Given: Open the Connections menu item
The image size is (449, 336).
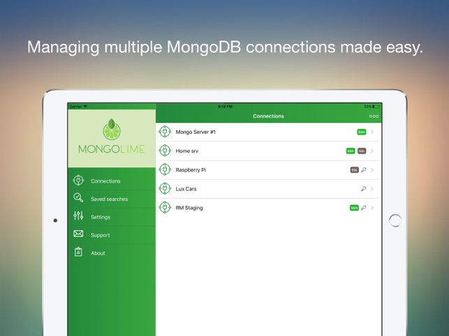Looking at the screenshot, I should tap(112, 181).
